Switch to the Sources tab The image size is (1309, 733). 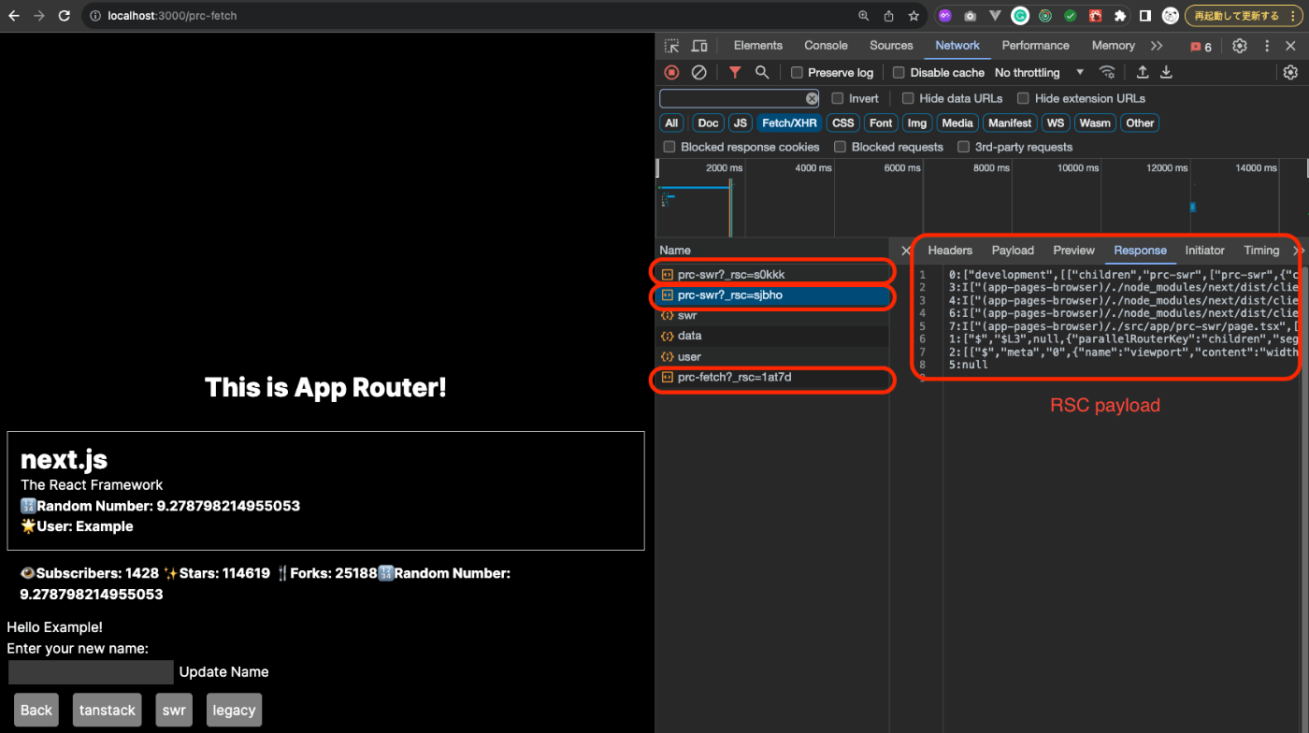pos(891,46)
